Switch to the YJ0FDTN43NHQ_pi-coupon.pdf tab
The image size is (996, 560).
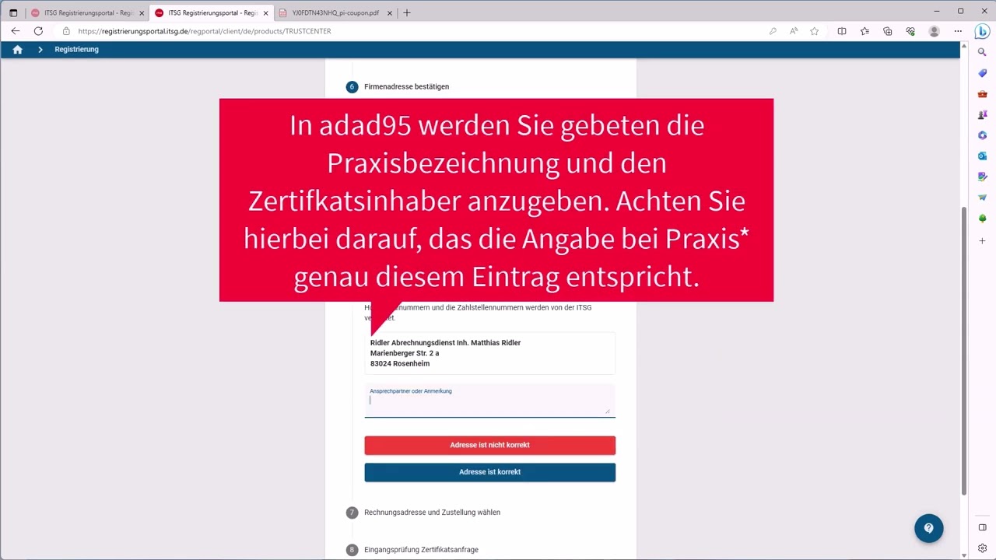pos(335,12)
